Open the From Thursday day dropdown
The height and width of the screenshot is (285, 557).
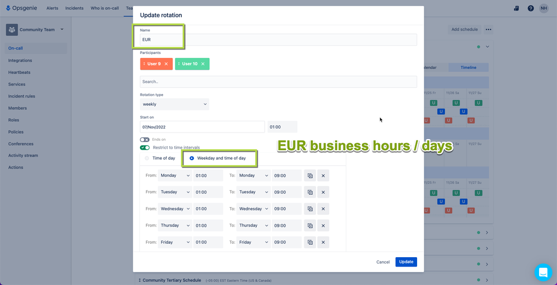coord(175,225)
